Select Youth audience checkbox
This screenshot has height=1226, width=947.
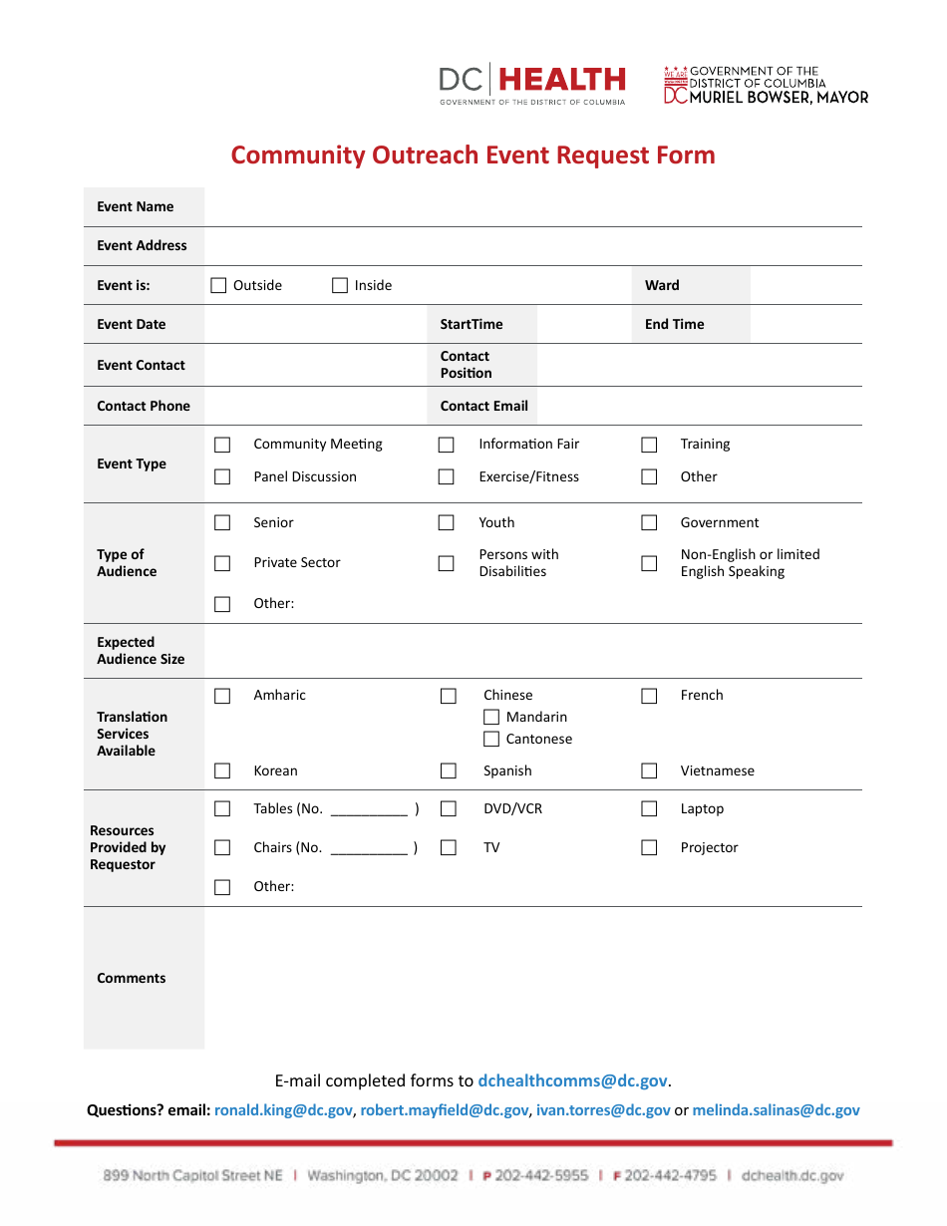[446, 522]
